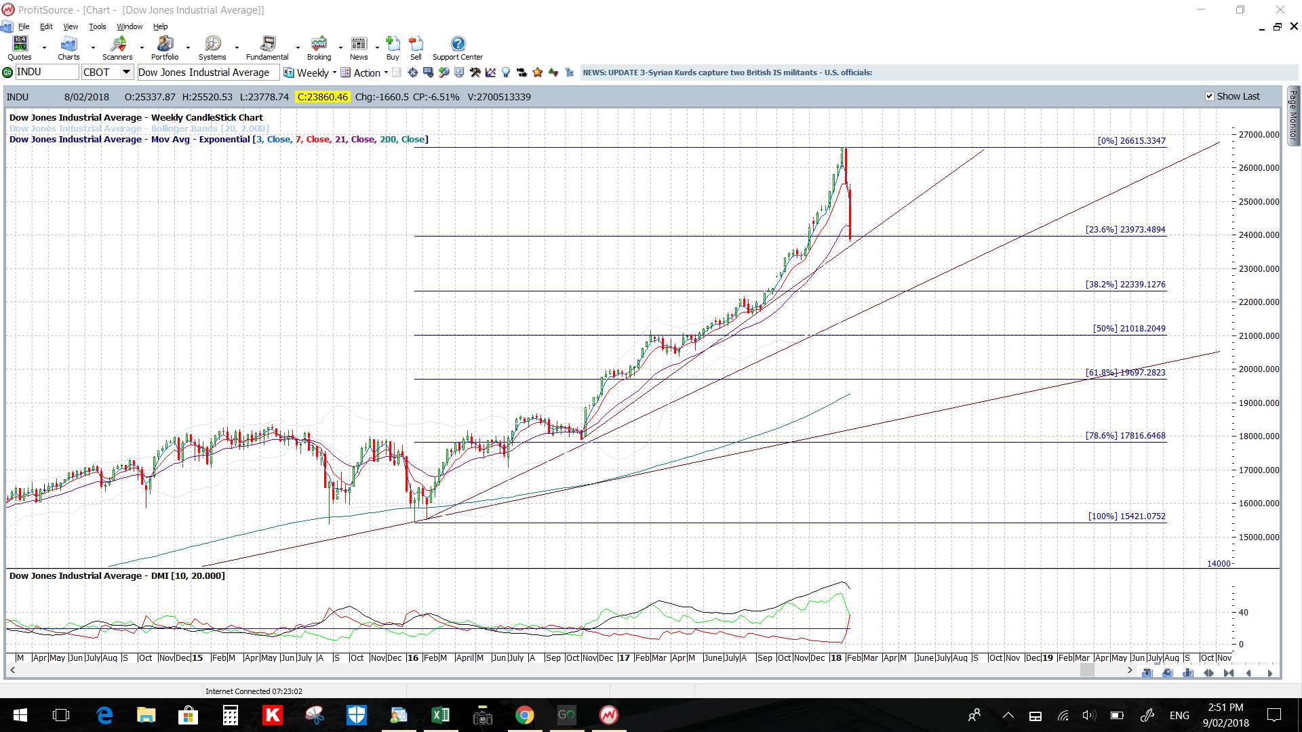This screenshot has height=732, width=1302.
Task: Click the magnifier search chart icon
Action: coord(443,73)
